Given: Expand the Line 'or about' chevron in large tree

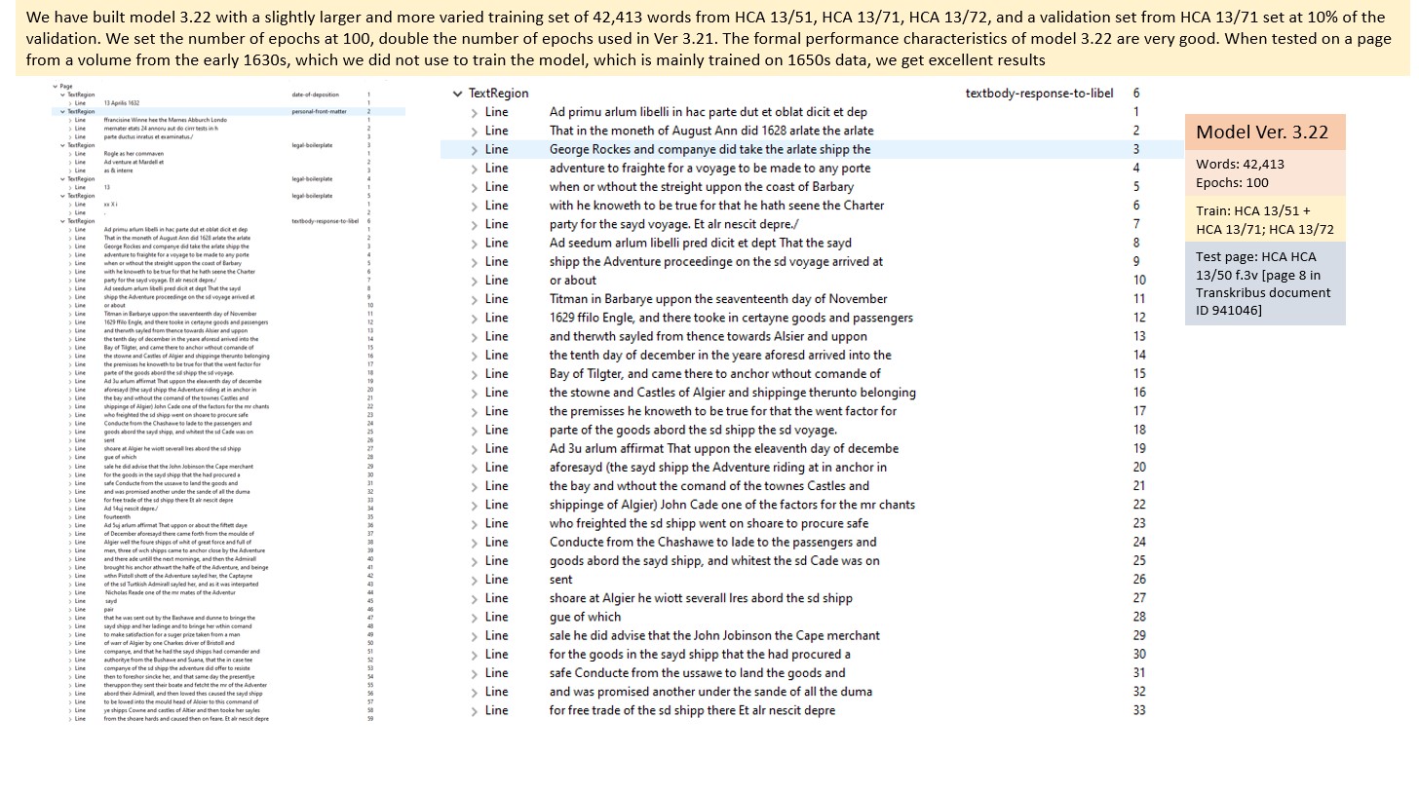Looking at the screenshot, I should point(475,281).
